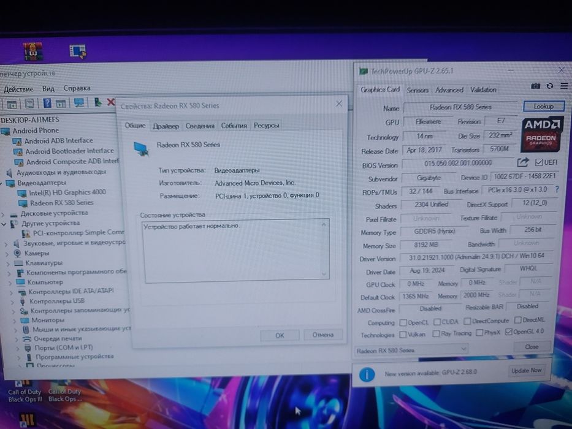Toggle the DirectML checkbox
This screenshot has height=429, width=572.
(x=517, y=320)
